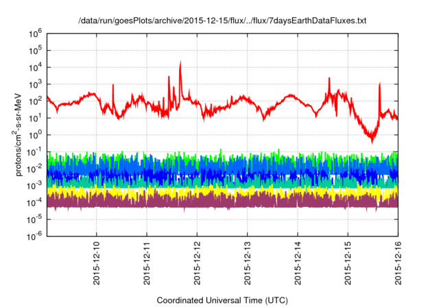Click the date label 2015-12-16
The image size is (439, 307).
398,263
